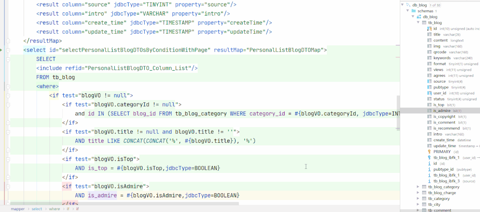Click the tb_city table icon
This screenshot has height=212, width=480.
pyautogui.click(x=424, y=204)
